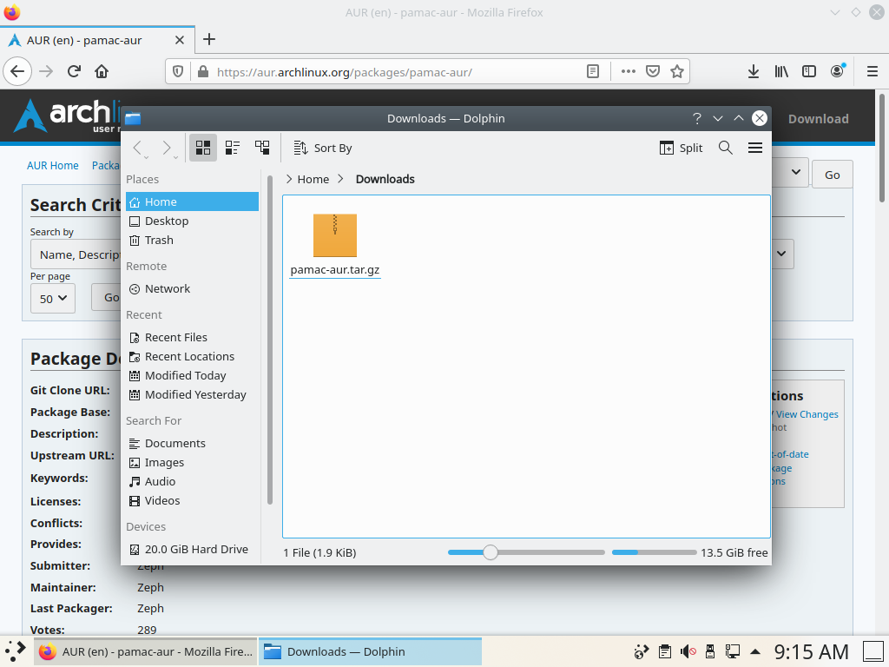The image size is (889, 667).
Task: Open Dolphin hamburger control menu
Action: (754, 148)
